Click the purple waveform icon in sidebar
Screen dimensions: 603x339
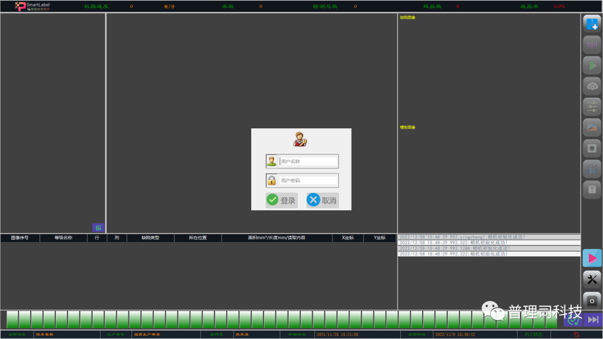pyautogui.click(x=592, y=45)
